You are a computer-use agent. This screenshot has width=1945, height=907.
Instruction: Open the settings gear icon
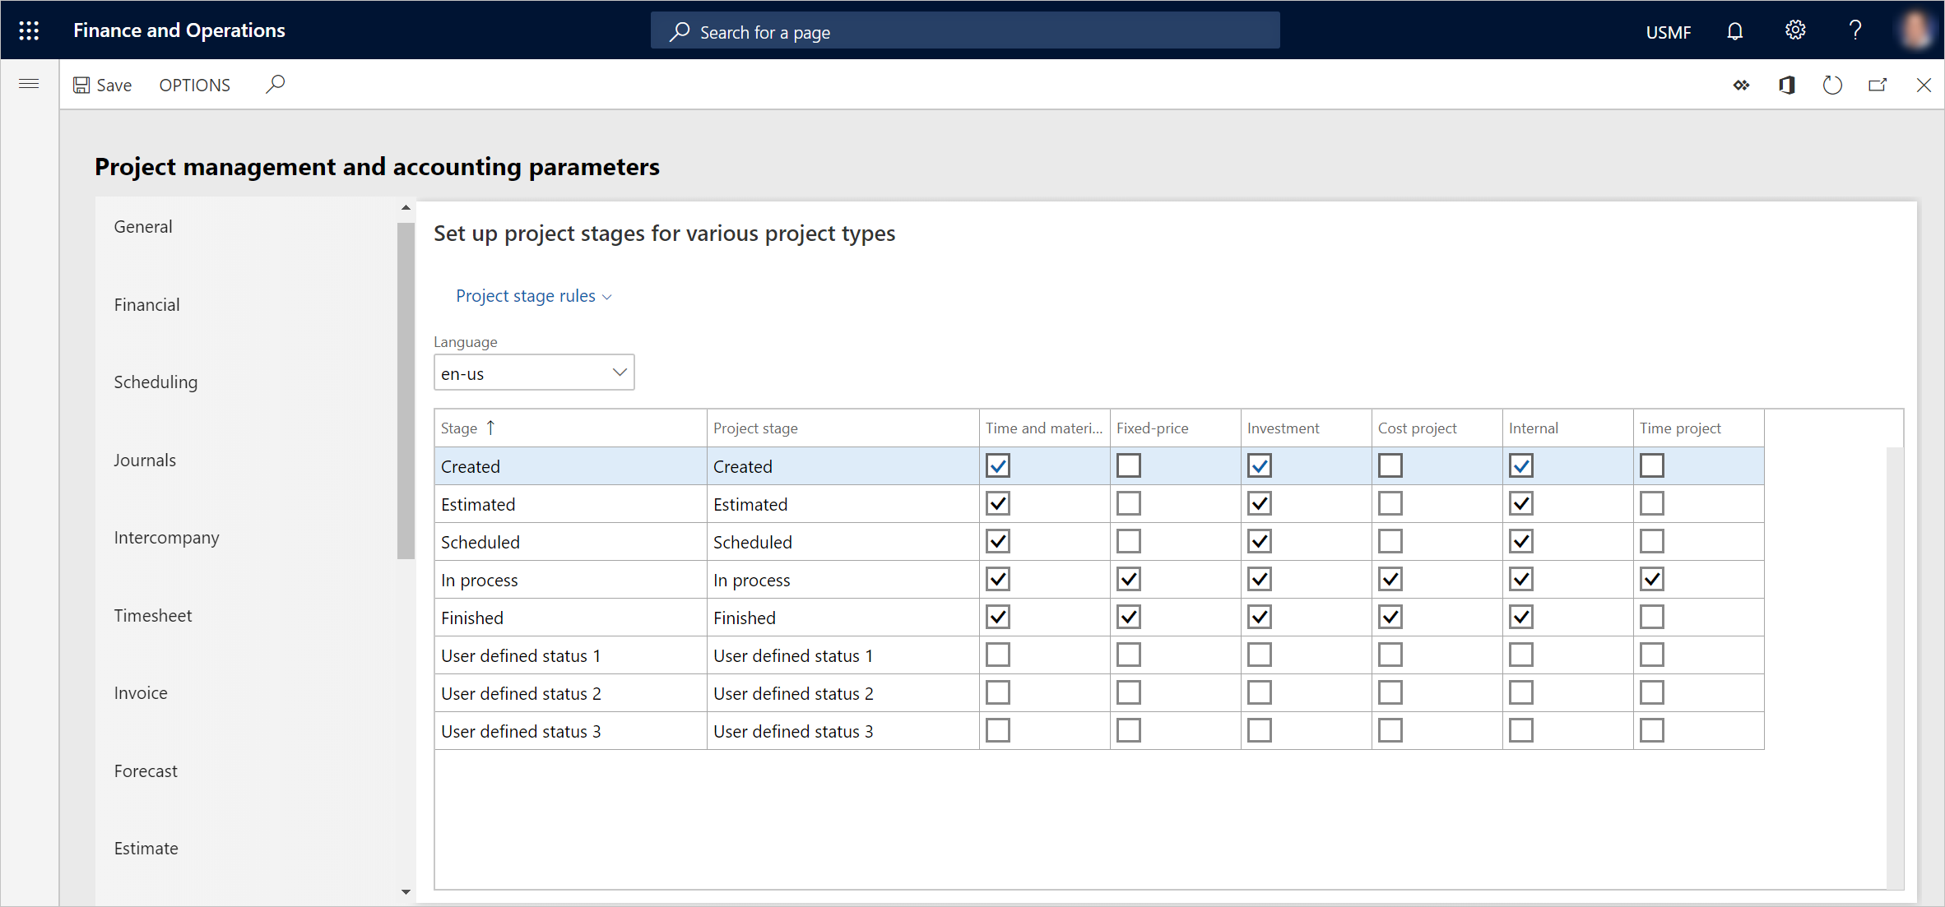1795,31
